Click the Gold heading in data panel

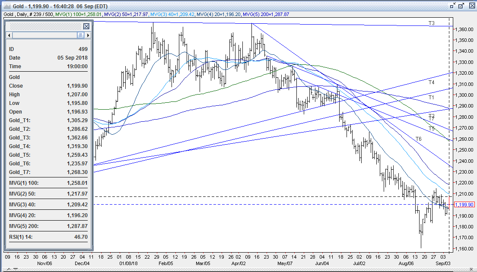coord(14,77)
